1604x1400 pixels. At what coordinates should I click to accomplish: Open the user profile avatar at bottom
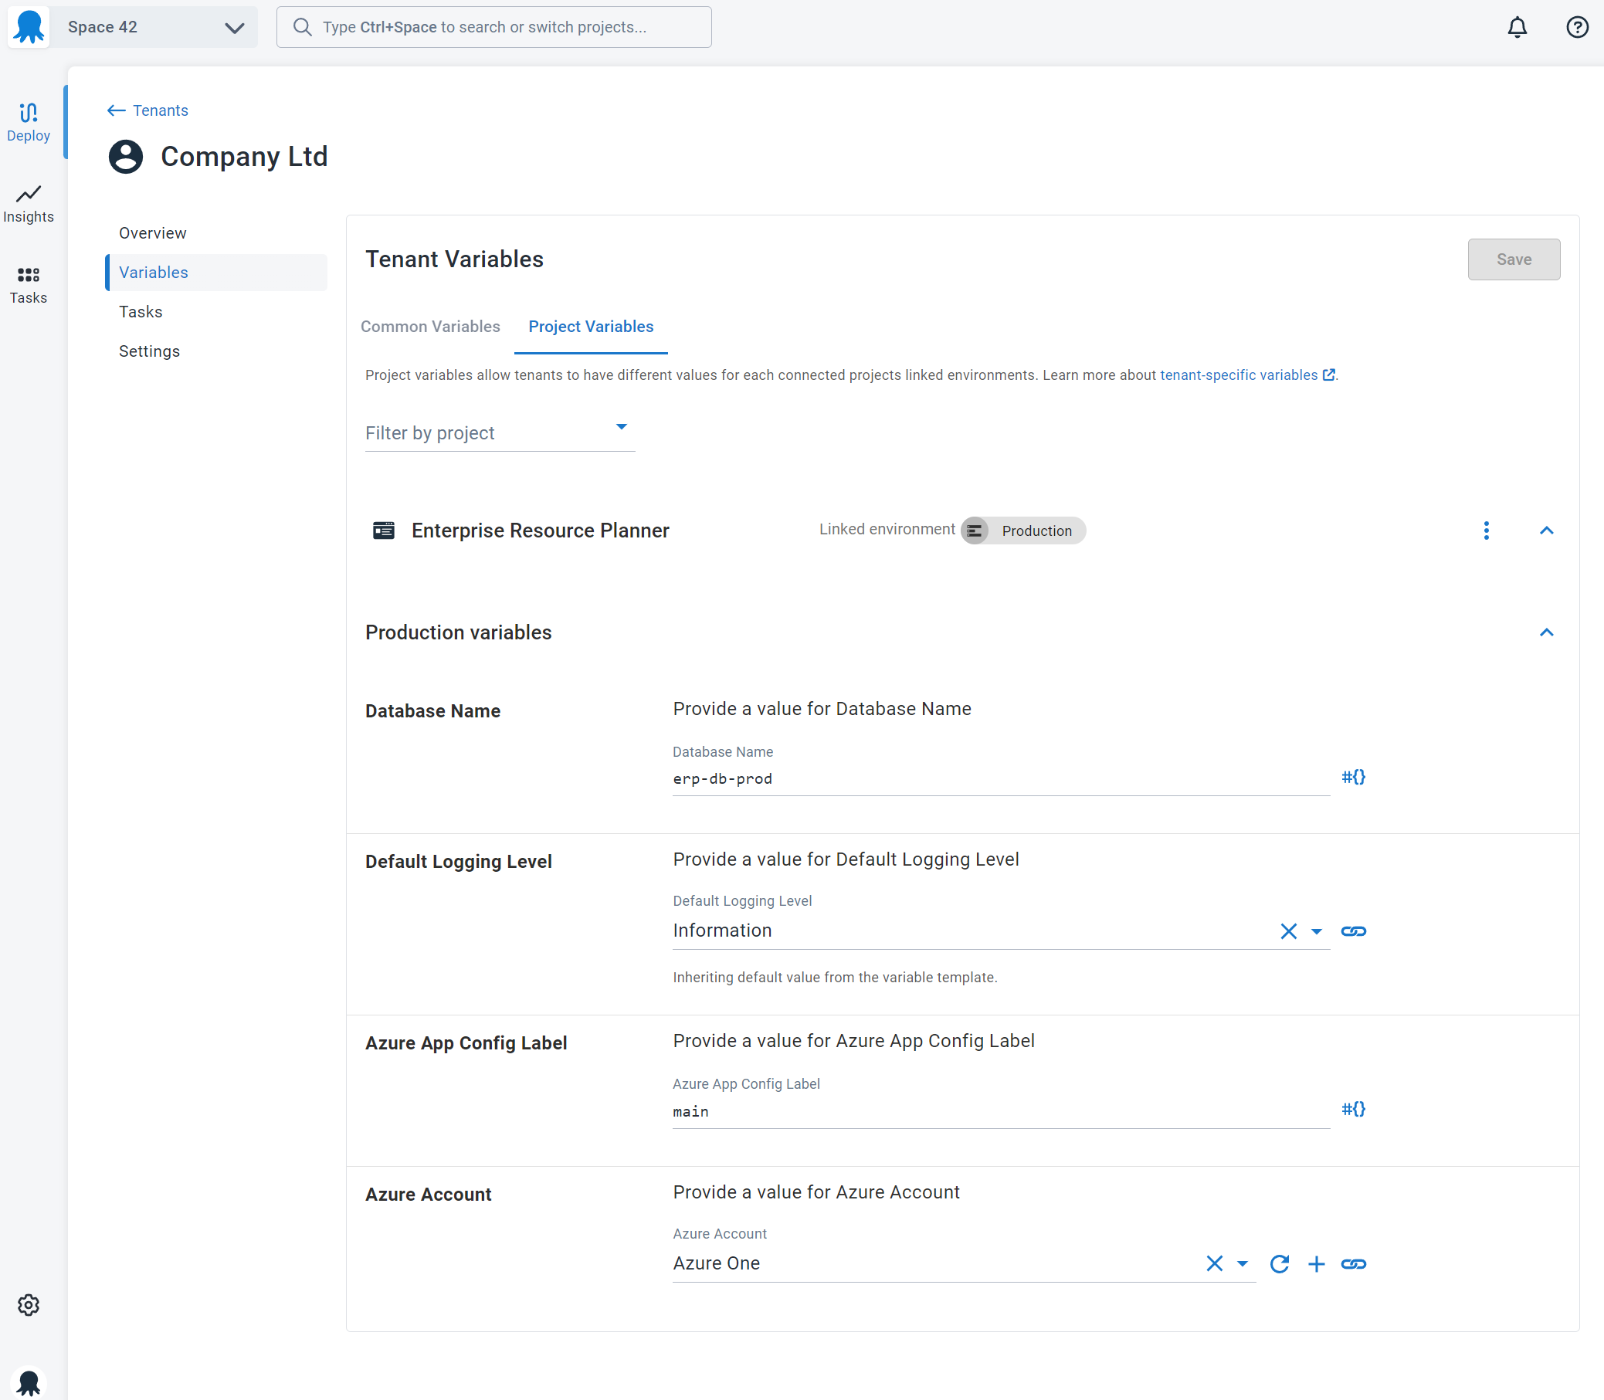click(29, 1382)
